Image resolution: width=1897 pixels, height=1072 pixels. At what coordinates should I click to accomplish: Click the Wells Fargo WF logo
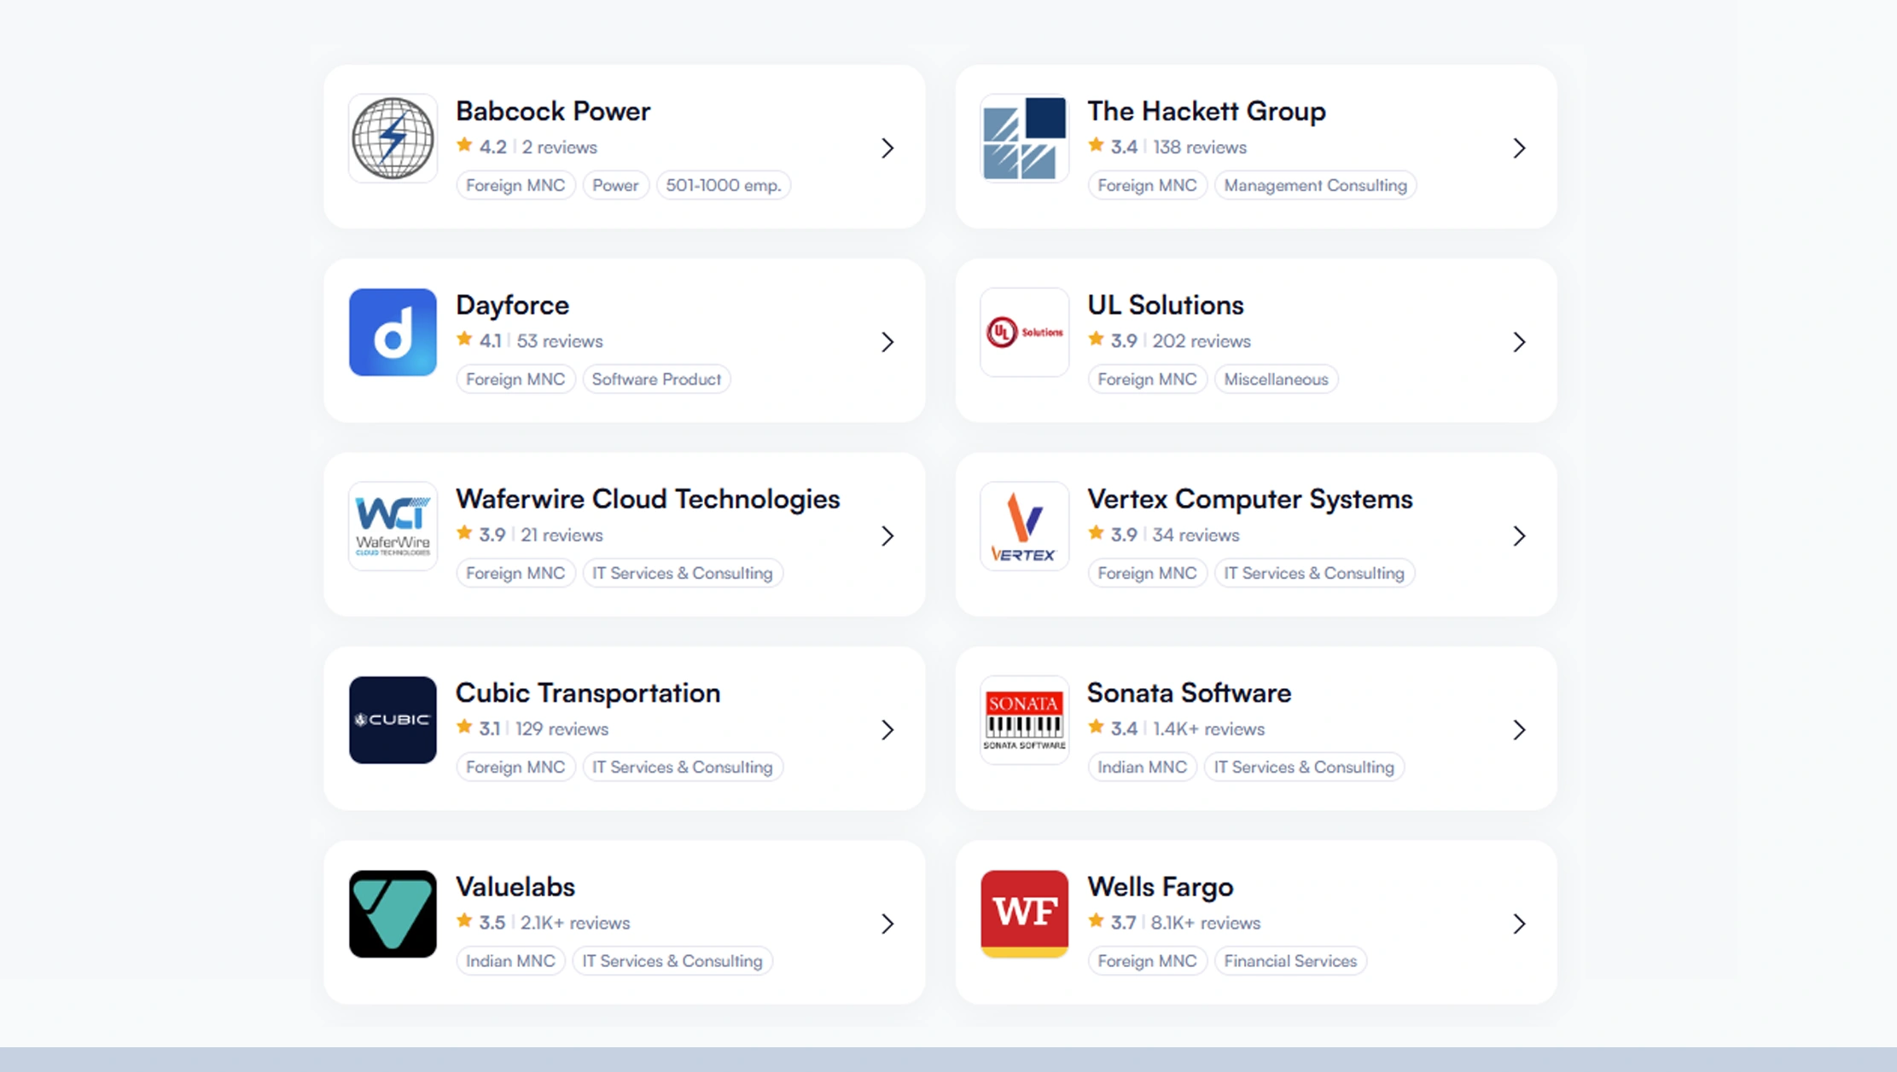point(1024,913)
